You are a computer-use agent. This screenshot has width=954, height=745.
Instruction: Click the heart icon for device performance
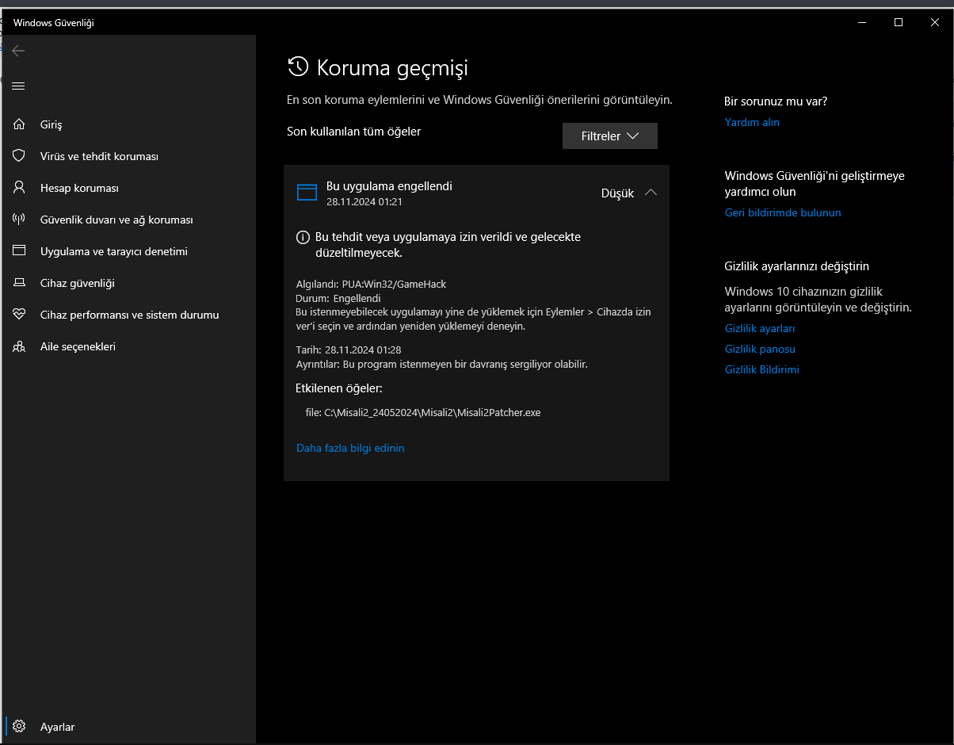click(x=19, y=315)
